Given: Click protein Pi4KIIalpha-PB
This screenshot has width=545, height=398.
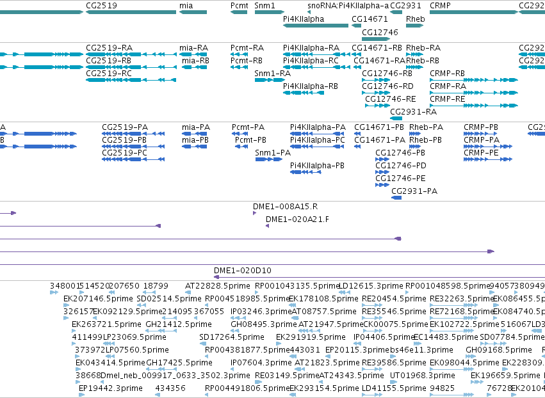Looking at the screenshot, I should pos(305,172).
